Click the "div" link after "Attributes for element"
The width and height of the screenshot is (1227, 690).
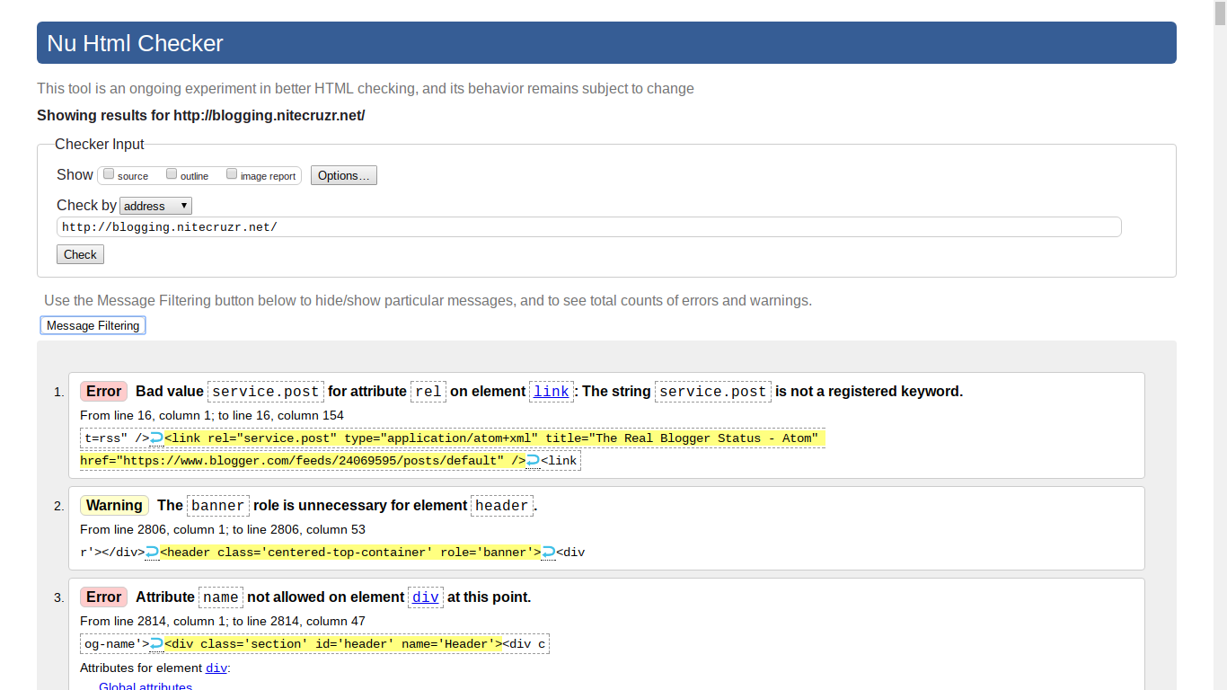coord(216,668)
